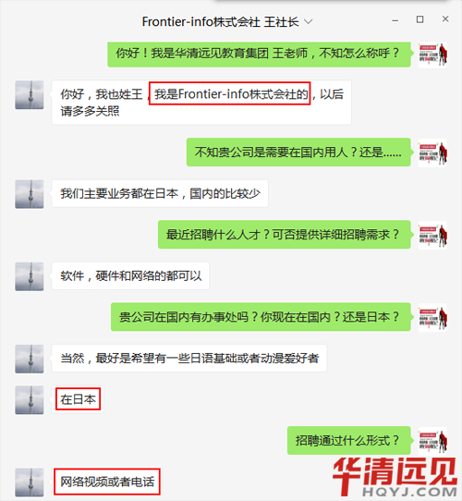Minimize the chat window
The width and height of the screenshot is (462, 501).
pyautogui.click(x=395, y=20)
